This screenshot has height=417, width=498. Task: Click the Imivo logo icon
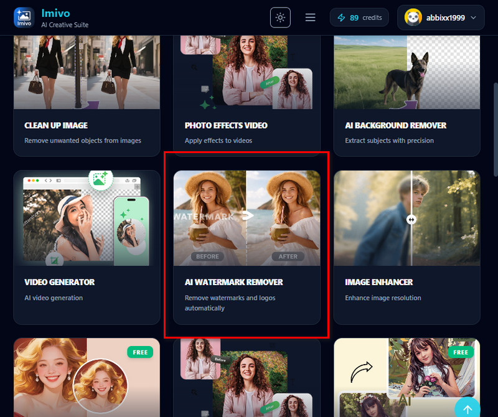point(24,17)
